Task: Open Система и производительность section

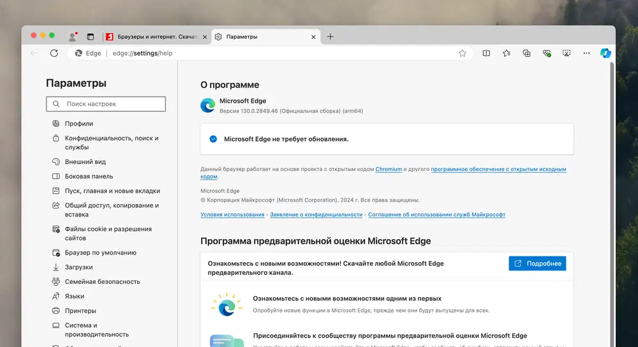Action: [97, 330]
